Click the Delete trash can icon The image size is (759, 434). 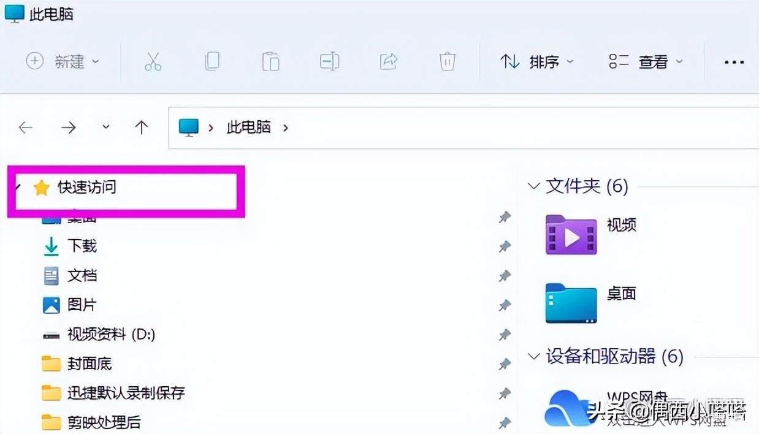447,61
